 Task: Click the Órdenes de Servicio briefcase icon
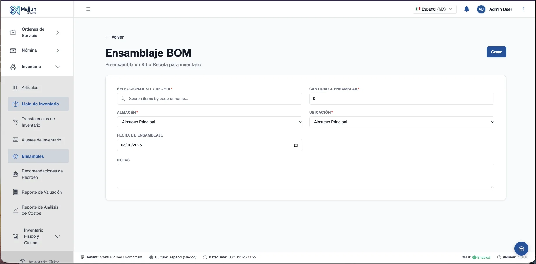[x=13, y=32]
